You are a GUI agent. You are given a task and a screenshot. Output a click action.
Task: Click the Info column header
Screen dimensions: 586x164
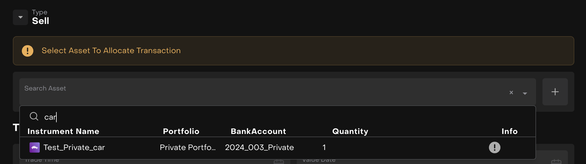pos(509,131)
